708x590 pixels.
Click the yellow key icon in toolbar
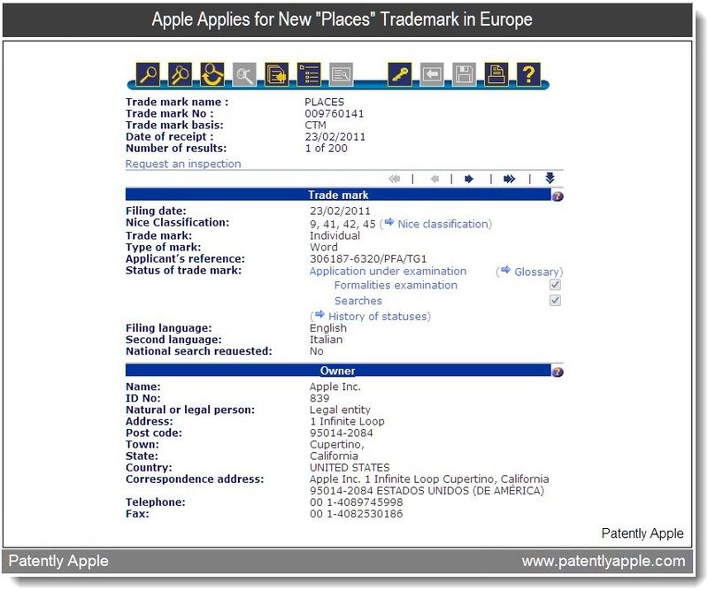coord(399,74)
